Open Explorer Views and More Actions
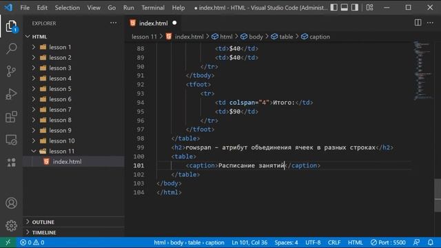Viewport: 441px width, 248px height. click(113, 23)
